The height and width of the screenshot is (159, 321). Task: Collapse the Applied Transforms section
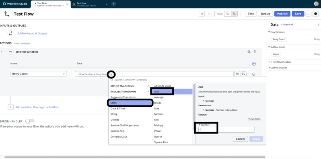(x=148, y=86)
